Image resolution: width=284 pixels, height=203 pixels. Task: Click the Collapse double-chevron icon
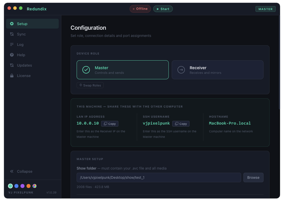tap(12, 171)
